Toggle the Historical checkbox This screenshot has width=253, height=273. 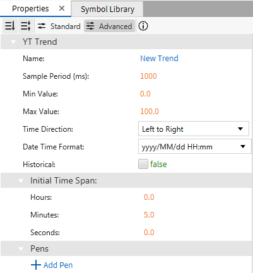point(143,164)
